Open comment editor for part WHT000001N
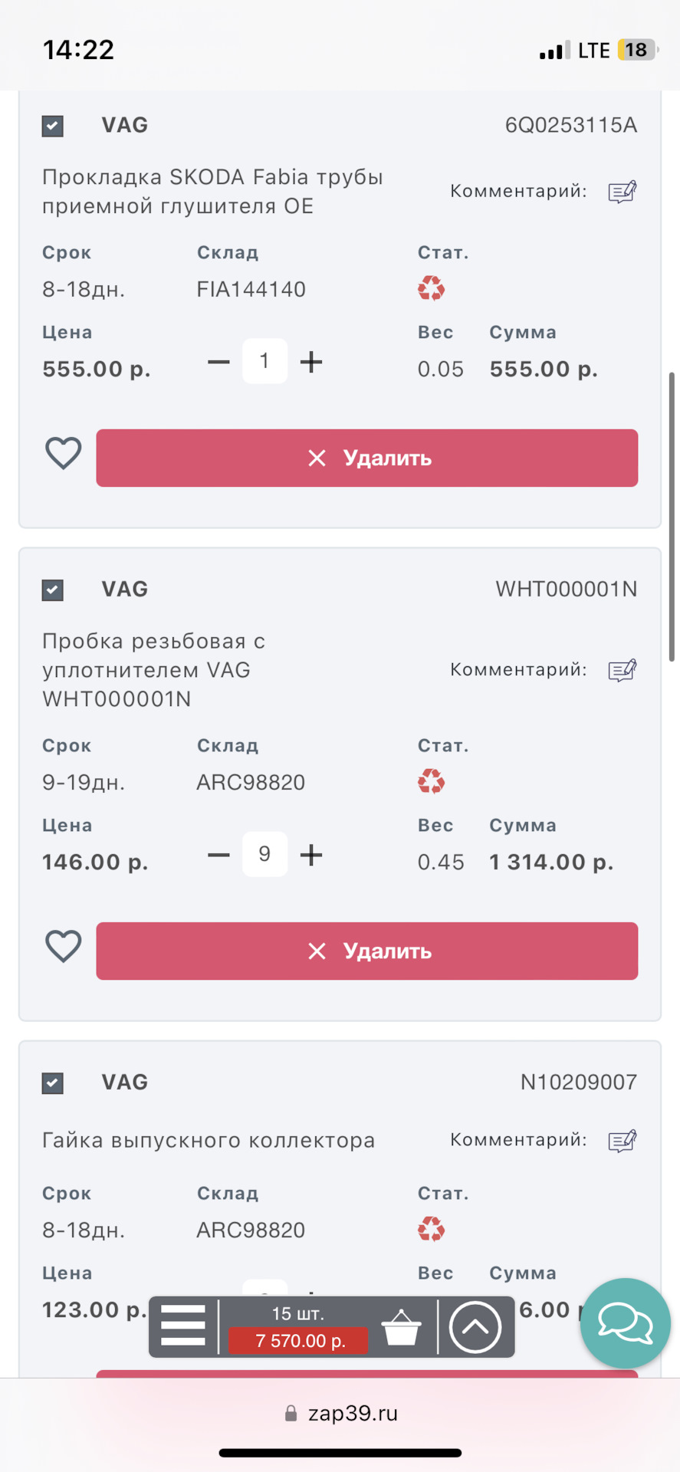The image size is (680, 1472). [x=622, y=671]
